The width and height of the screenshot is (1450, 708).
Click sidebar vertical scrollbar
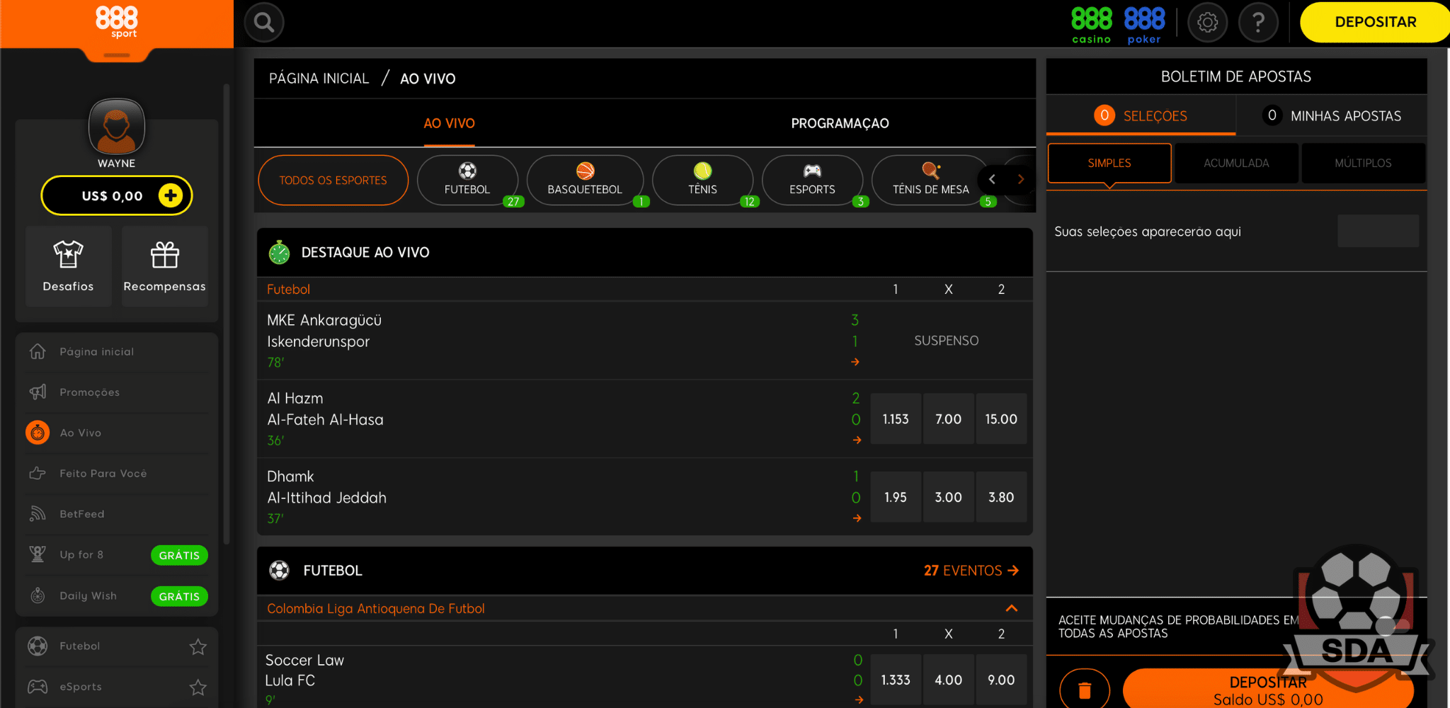(x=227, y=315)
